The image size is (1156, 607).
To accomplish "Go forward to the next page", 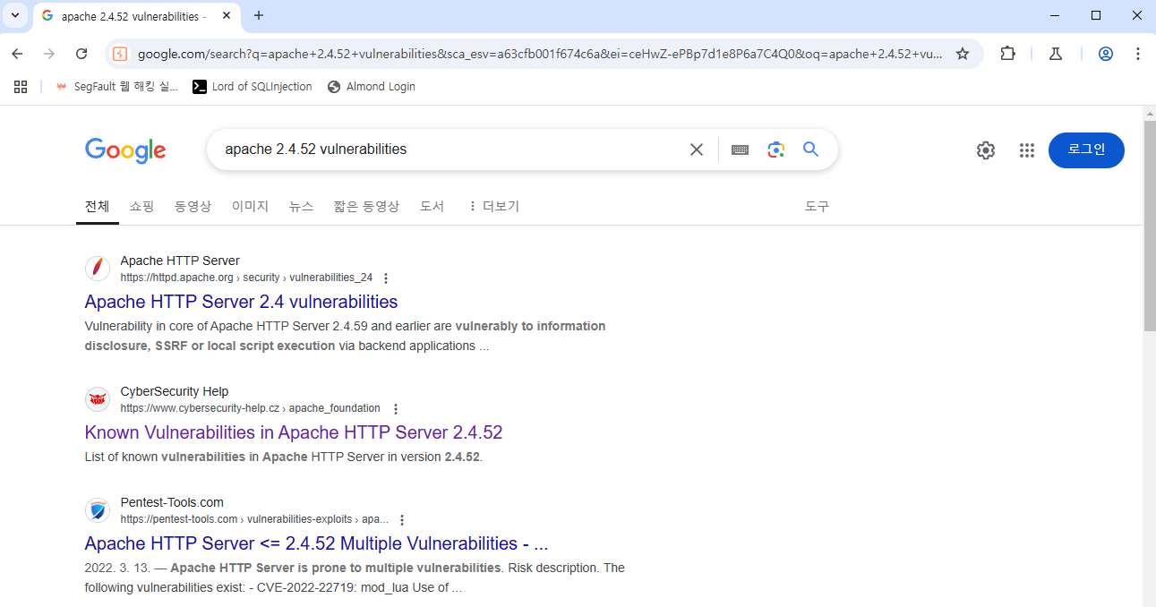I will pos(49,54).
